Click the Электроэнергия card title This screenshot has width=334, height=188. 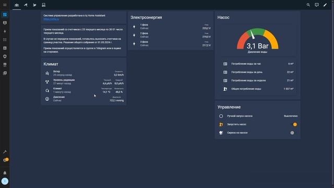tap(146, 17)
